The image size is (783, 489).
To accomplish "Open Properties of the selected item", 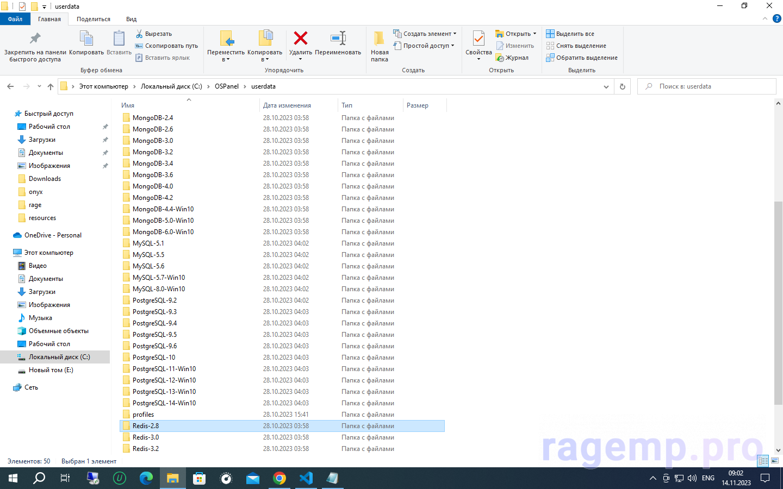I will [478, 46].
